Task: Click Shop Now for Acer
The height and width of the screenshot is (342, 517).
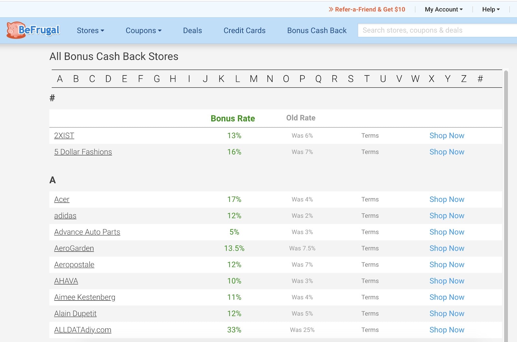Action: (x=447, y=199)
